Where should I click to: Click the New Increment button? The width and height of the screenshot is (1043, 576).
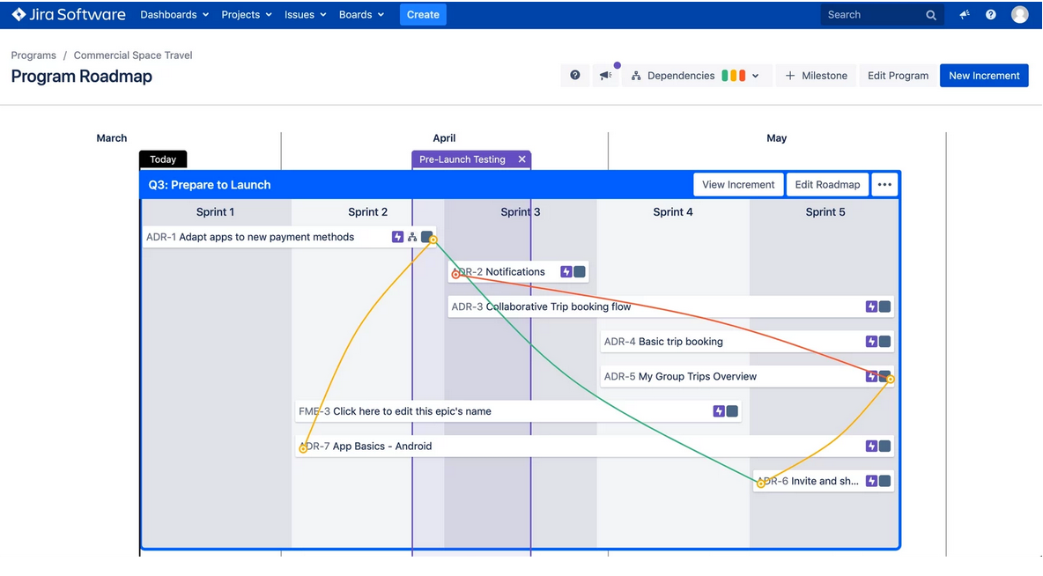coord(984,76)
